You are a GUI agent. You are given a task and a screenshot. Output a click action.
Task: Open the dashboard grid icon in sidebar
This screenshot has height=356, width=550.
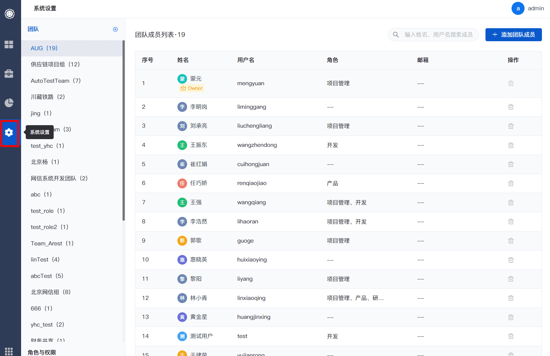[9, 45]
